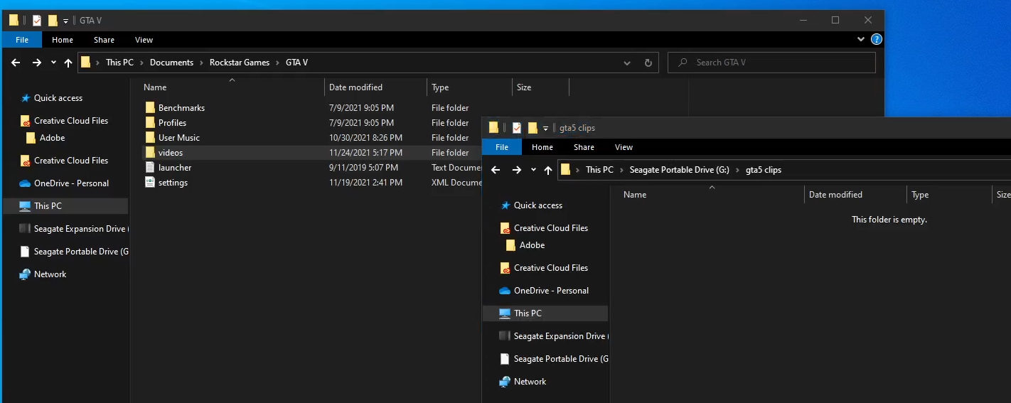This screenshot has width=1011, height=403.
Task: Expand recent locations dropdown in GTA V window
Action: tap(53, 63)
